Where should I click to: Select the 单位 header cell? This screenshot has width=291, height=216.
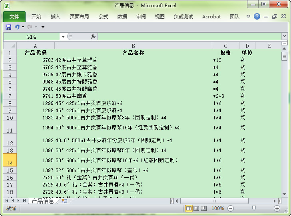(x=247, y=53)
